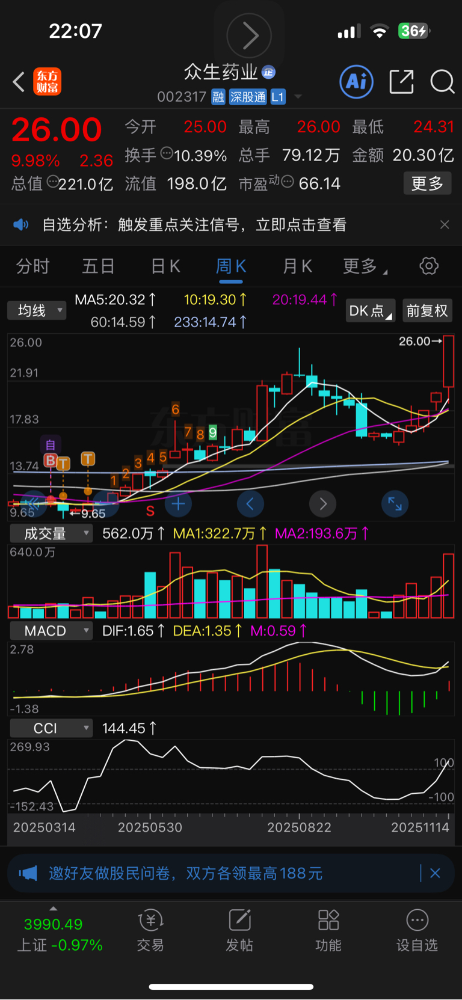Expand the stock code dropdown triangle
The image size is (462, 1000).
point(298,97)
